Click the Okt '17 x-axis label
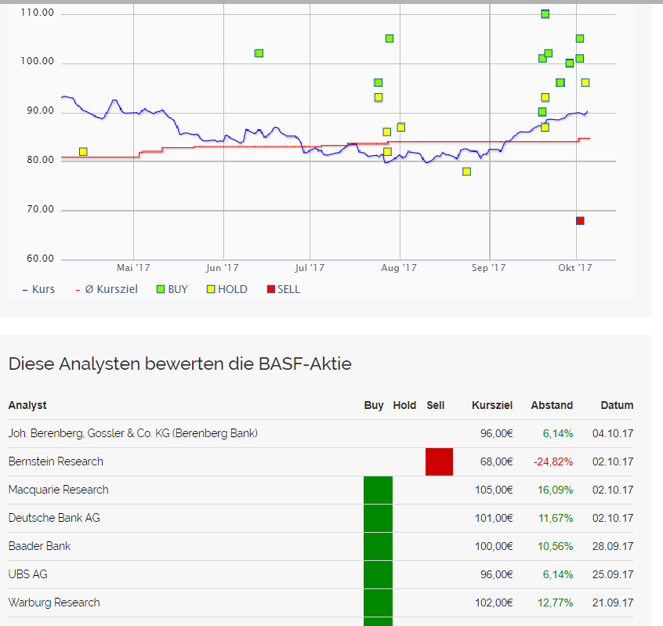663x626 pixels. (x=575, y=268)
